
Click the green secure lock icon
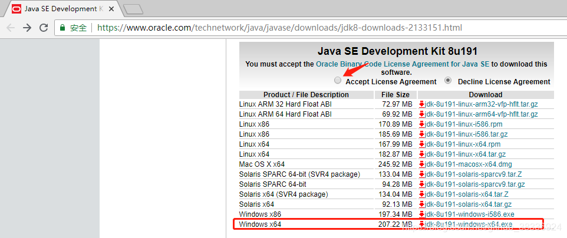(x=62, y=28)
